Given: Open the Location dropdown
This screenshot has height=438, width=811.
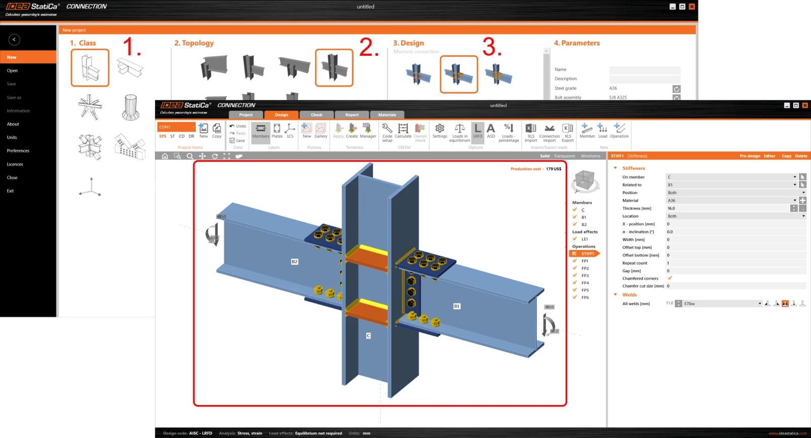Looking at the screenshot, I should tap(735, 216).
